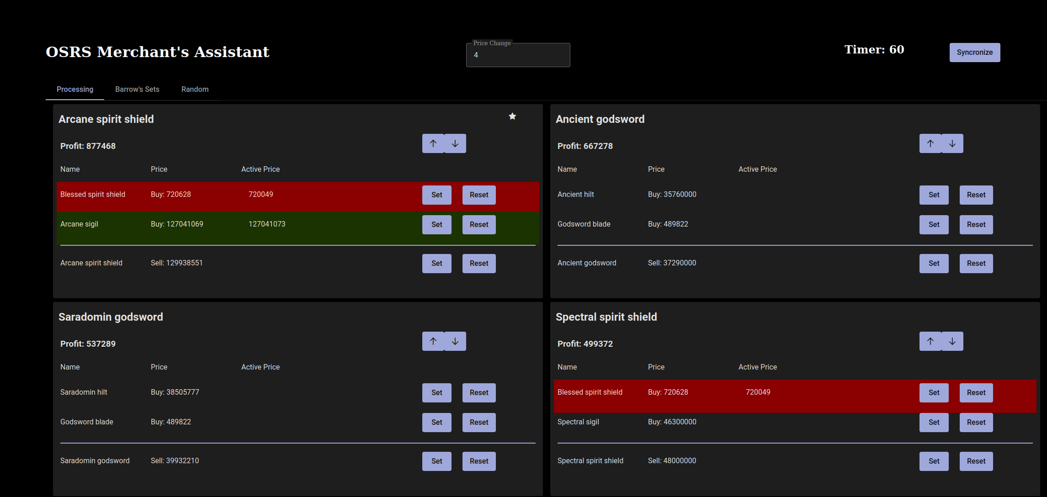
Task: Click the Buy: 35760000 price cell
Action: coord(672,195)
